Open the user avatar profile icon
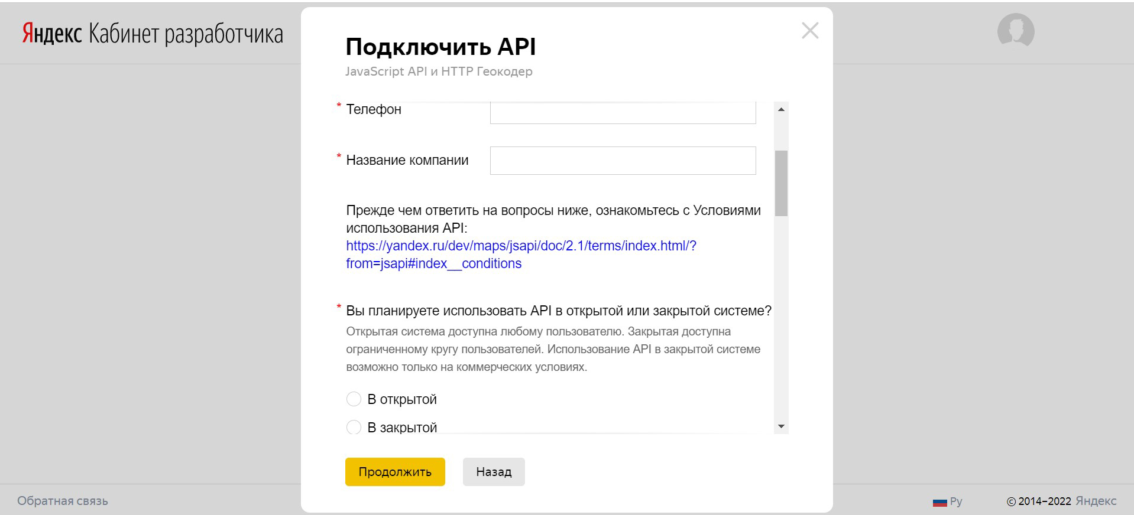The height and width of the screenshot is (515, 1134). pos(1015,31)
